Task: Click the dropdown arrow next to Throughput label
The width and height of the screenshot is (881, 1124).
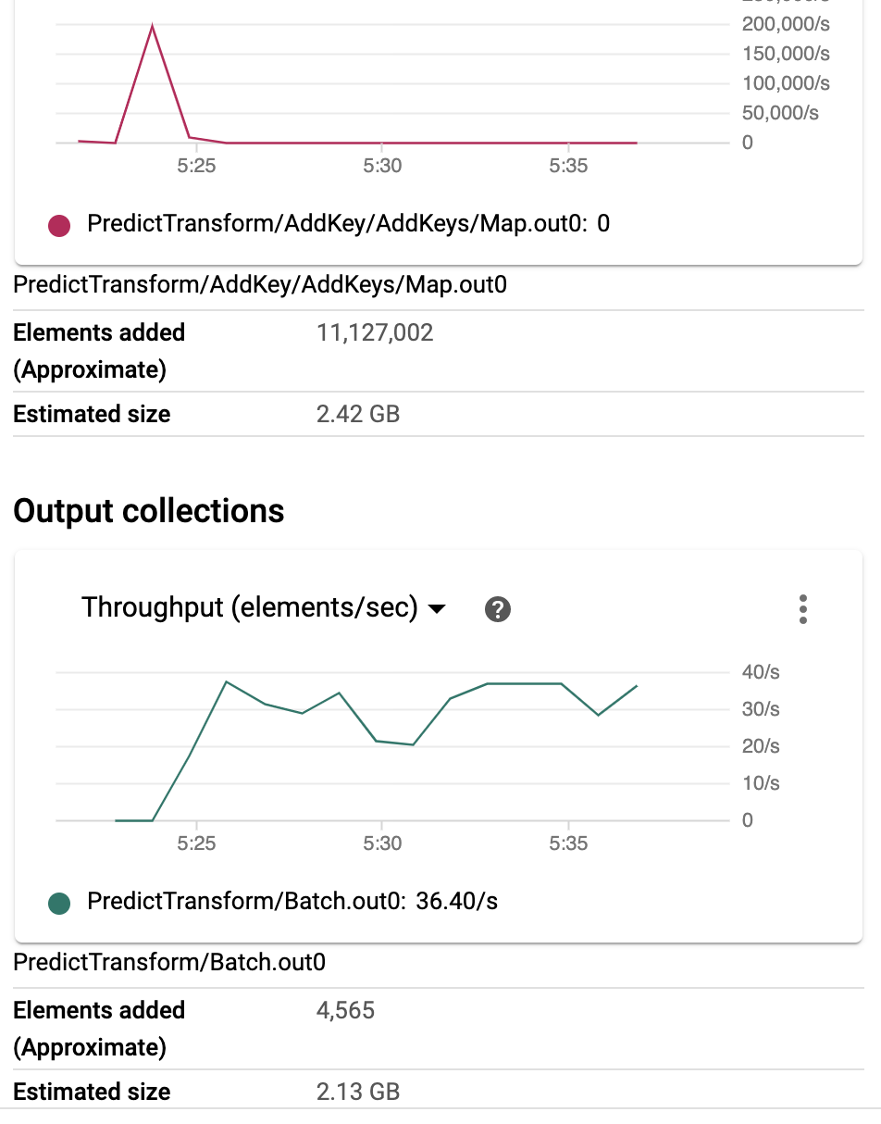Action: click(x=438, y=610)
